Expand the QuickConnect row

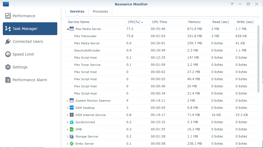68,122
